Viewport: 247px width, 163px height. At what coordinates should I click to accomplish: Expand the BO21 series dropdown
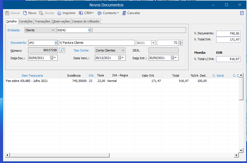pyautogui.click(x=153, y=43)
